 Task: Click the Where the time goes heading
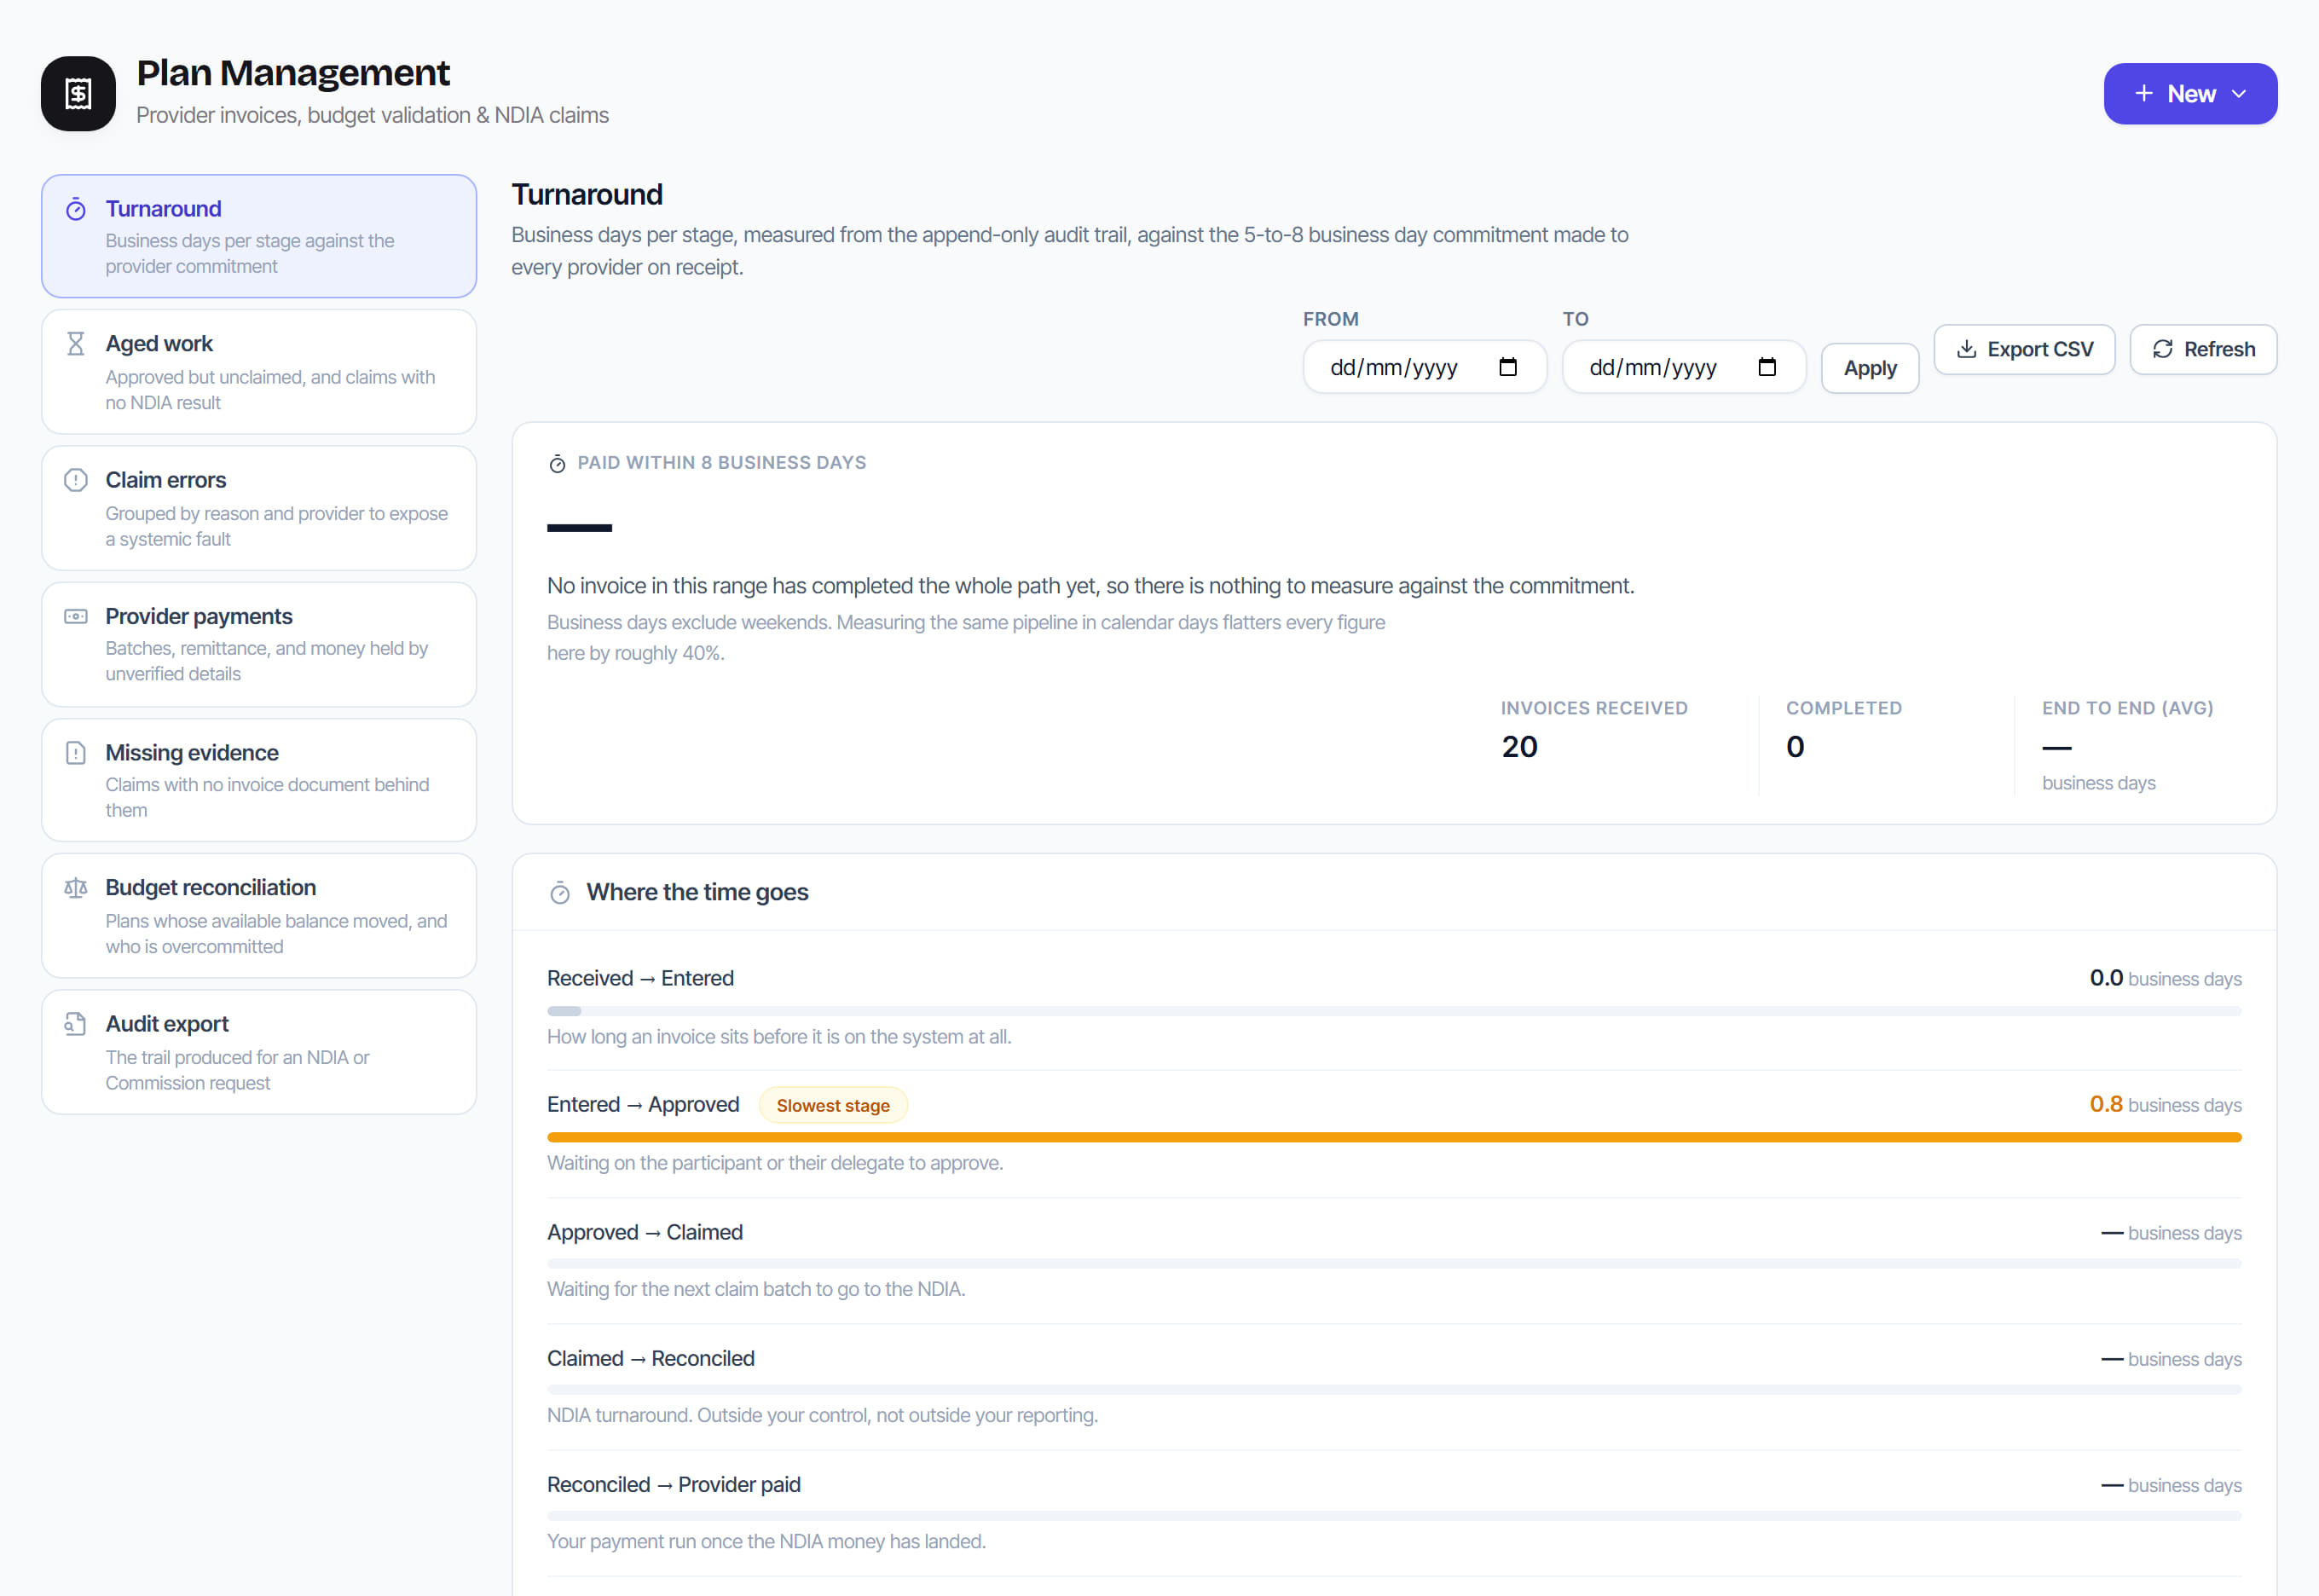(697, 892)
